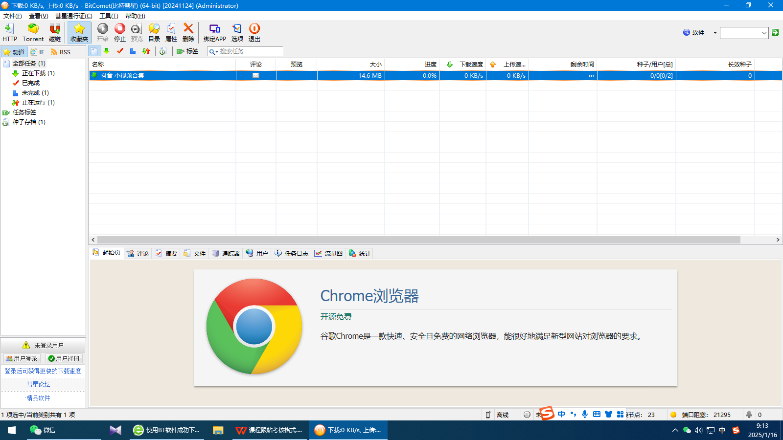Switch to the 文件 bottom tab
The image size is (783, 440).
coord(195,253)
